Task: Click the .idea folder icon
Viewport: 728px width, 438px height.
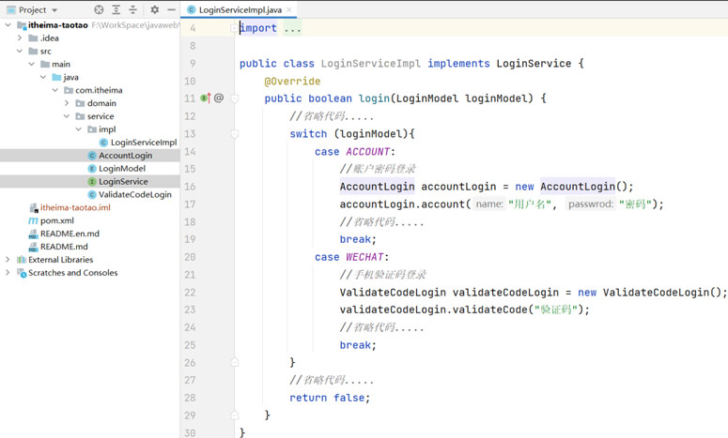Action: click(x=34, y=38)
